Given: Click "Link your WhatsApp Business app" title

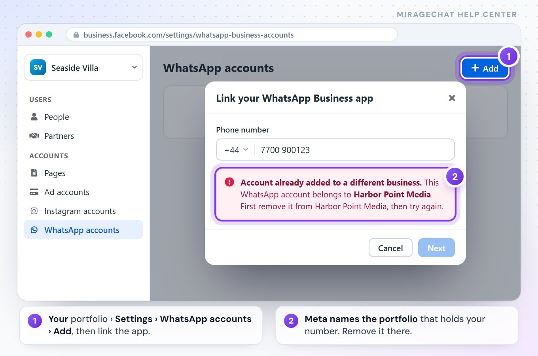Looking at the screenshot, I should 294,98.
